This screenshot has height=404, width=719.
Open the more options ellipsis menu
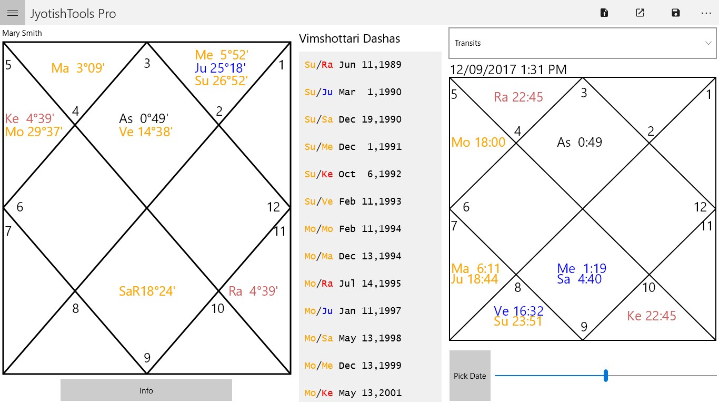point(706,13)
